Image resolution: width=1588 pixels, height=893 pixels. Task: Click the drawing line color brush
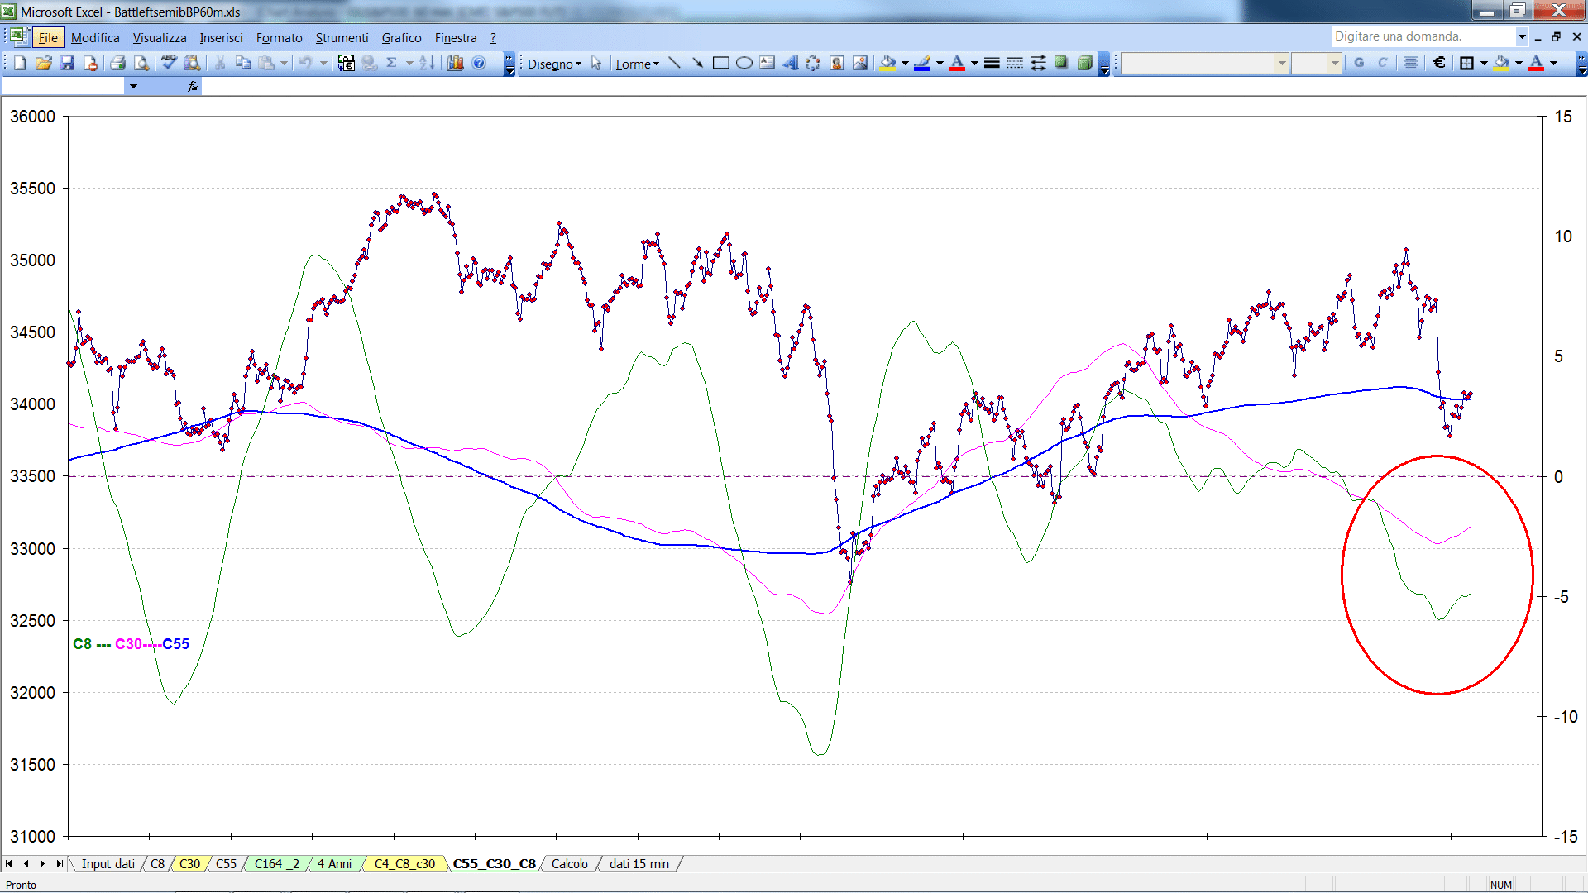[x=922, y=63]
